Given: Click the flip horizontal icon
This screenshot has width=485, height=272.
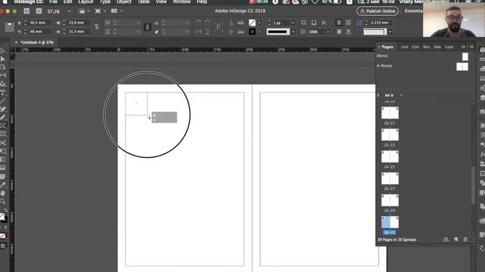Looking at the screenshot, I should (199, 32).
